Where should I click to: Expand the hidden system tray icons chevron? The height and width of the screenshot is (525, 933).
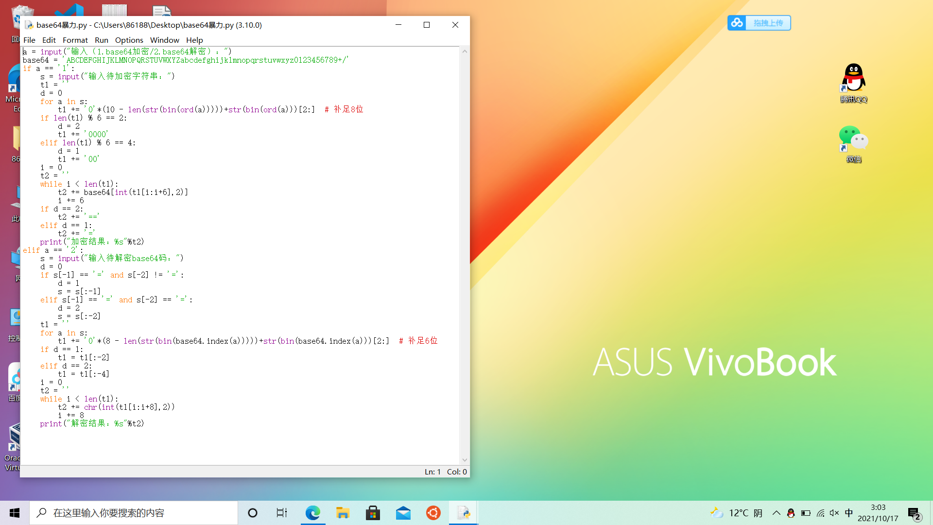point(776,513)
